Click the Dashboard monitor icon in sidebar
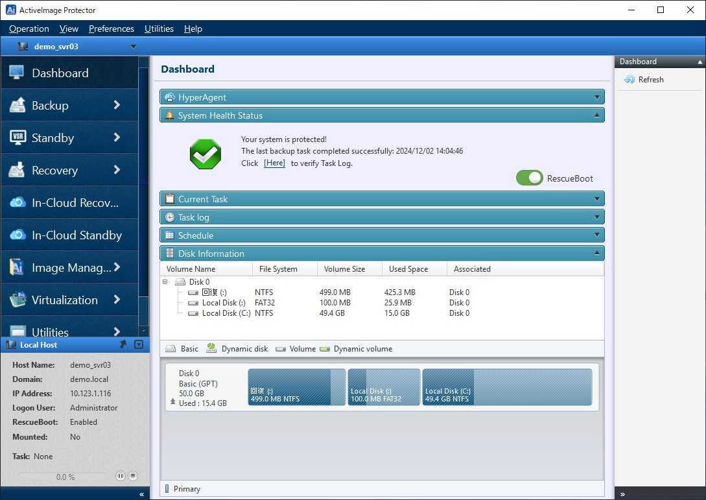 [x=17, y=73]
